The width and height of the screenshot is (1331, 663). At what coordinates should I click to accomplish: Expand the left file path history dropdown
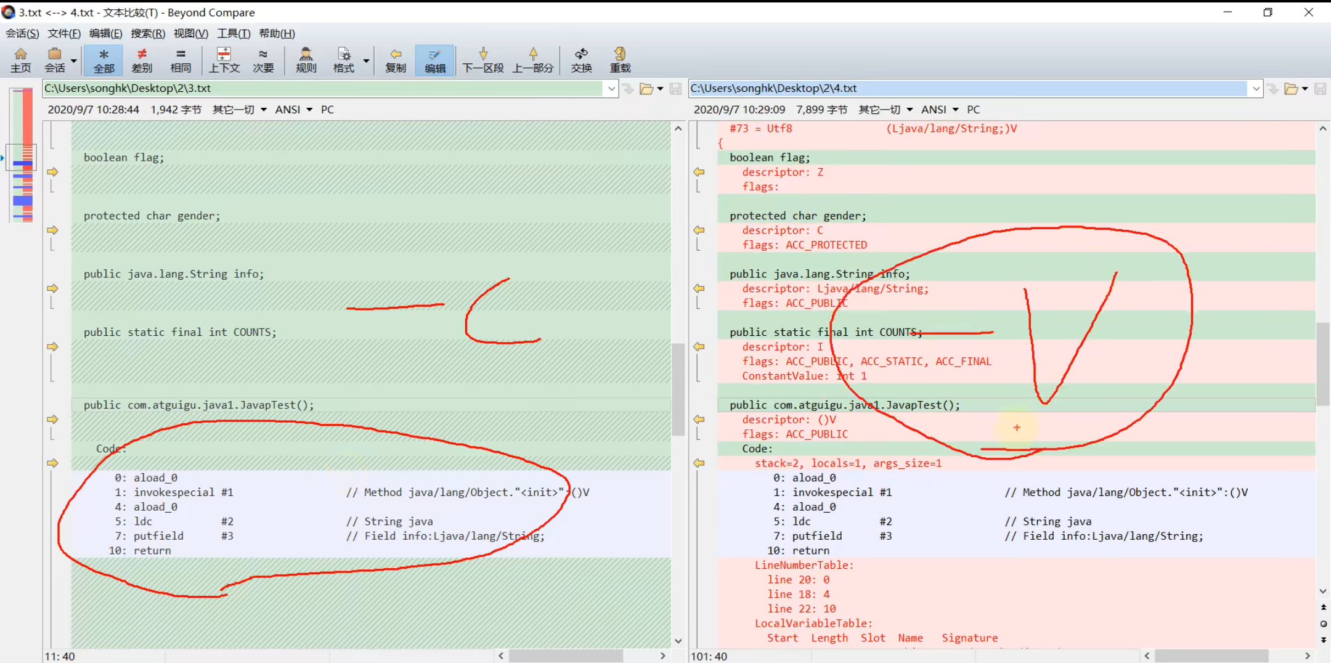[611, 89]
